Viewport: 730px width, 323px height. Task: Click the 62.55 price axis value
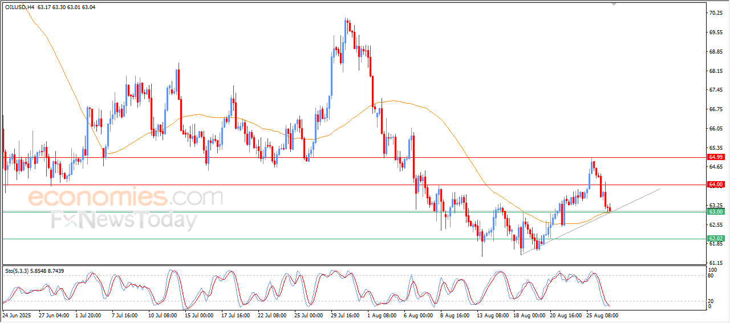tap(716, 224)
